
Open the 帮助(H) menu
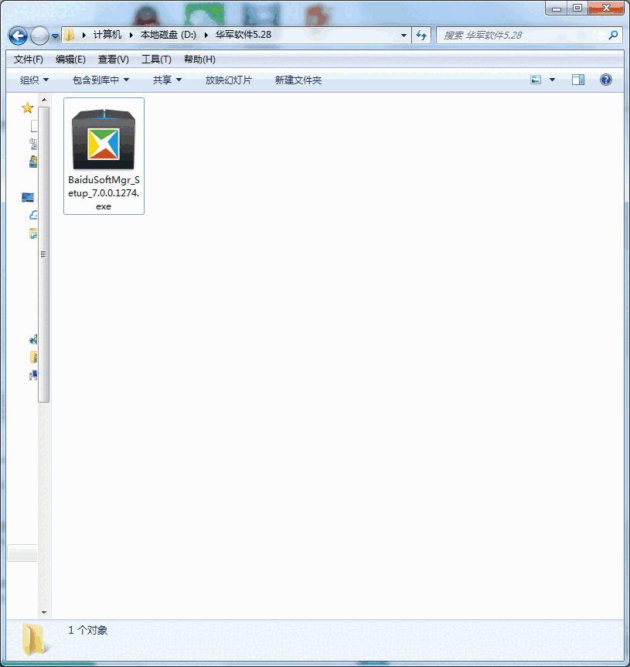[199, 60]
